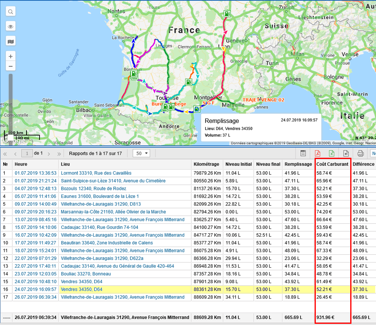Image resolution: width=376 pixels, height=325 pixels.
Task: Open Villefranche-de-Lauragais 31290, D813 link
Action: click(x=101, y=204)
